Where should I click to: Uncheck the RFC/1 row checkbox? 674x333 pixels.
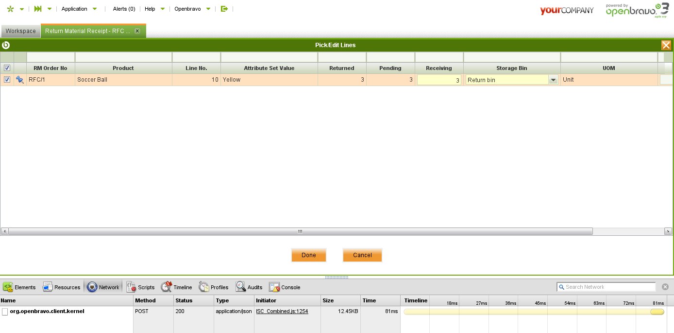(x=7, y=80)
